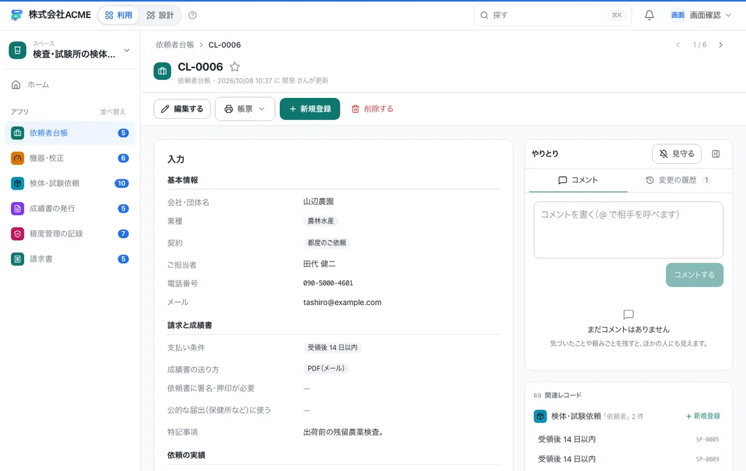
Task: Click the 探す search field
Action: (553, 15)
